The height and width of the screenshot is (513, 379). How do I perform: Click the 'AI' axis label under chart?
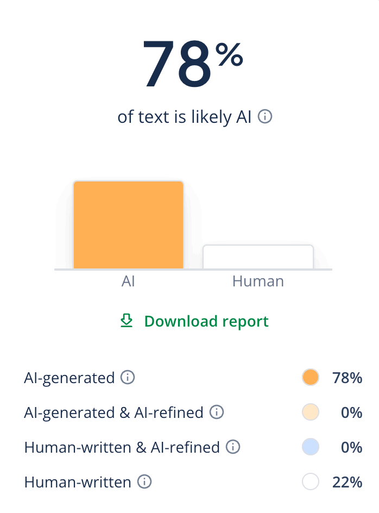point(128,281)
